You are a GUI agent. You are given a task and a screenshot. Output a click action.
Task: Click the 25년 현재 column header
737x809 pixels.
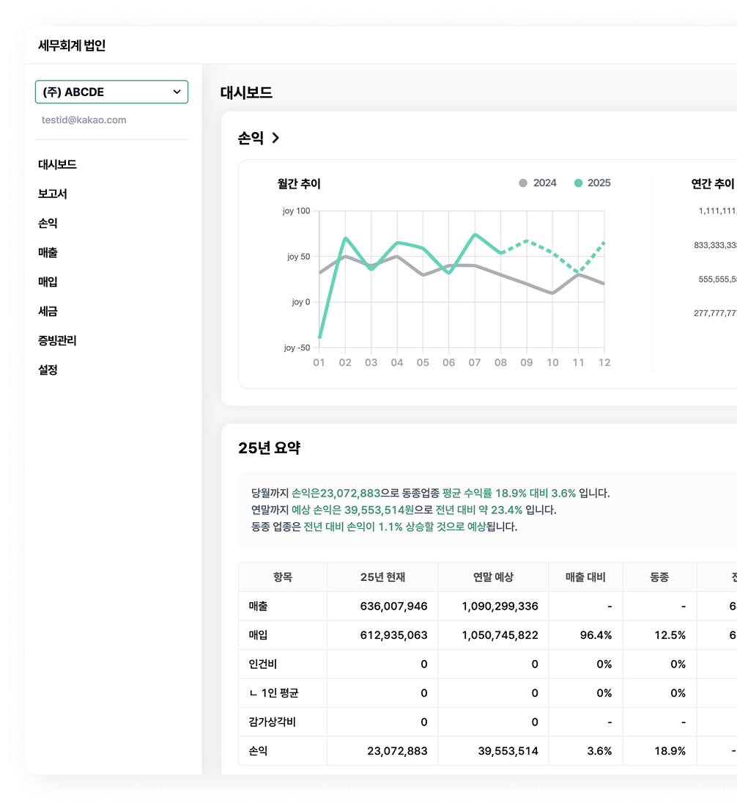tap(382, 577)
